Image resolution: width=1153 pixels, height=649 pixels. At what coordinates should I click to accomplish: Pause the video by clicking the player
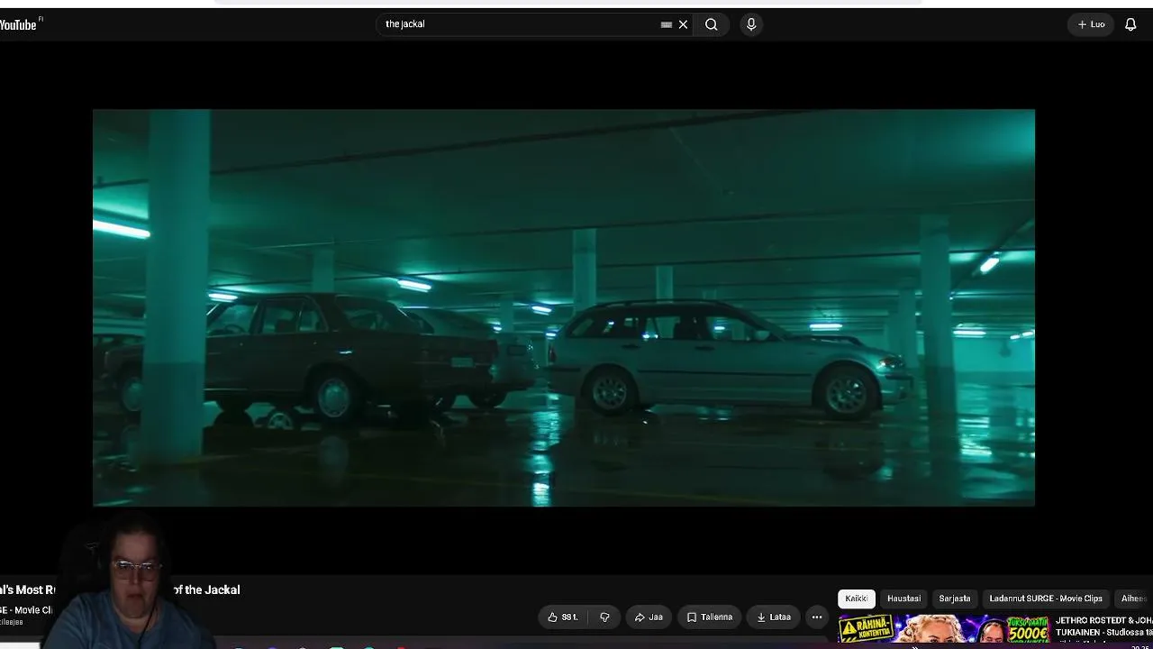click(x=564, y=307)
